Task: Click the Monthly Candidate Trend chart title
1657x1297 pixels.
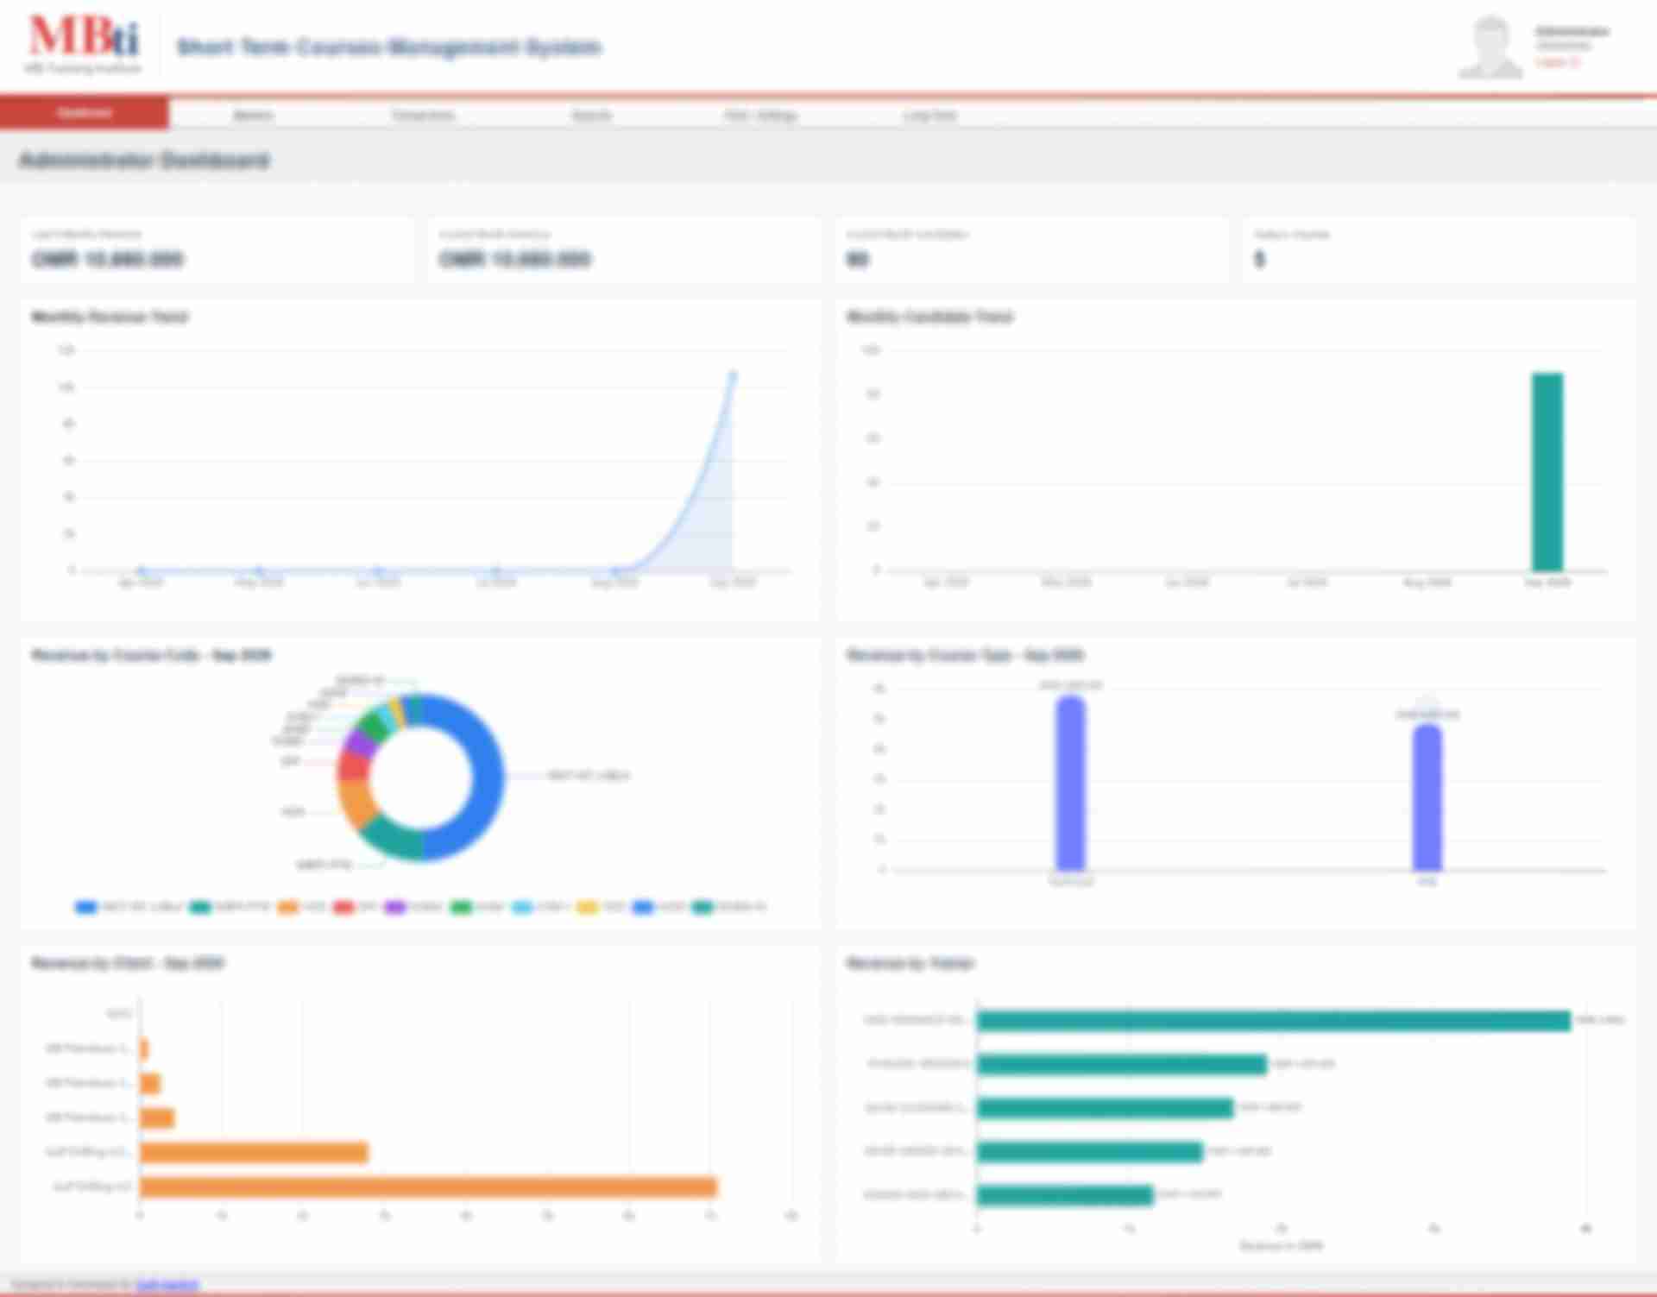Action: pos(929,317)
